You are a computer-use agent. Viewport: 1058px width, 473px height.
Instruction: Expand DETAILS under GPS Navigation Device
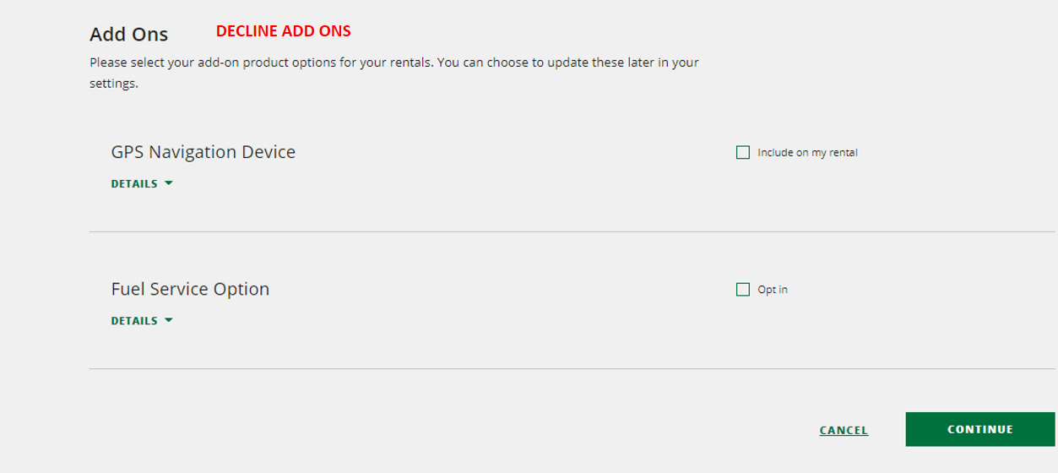142,183
